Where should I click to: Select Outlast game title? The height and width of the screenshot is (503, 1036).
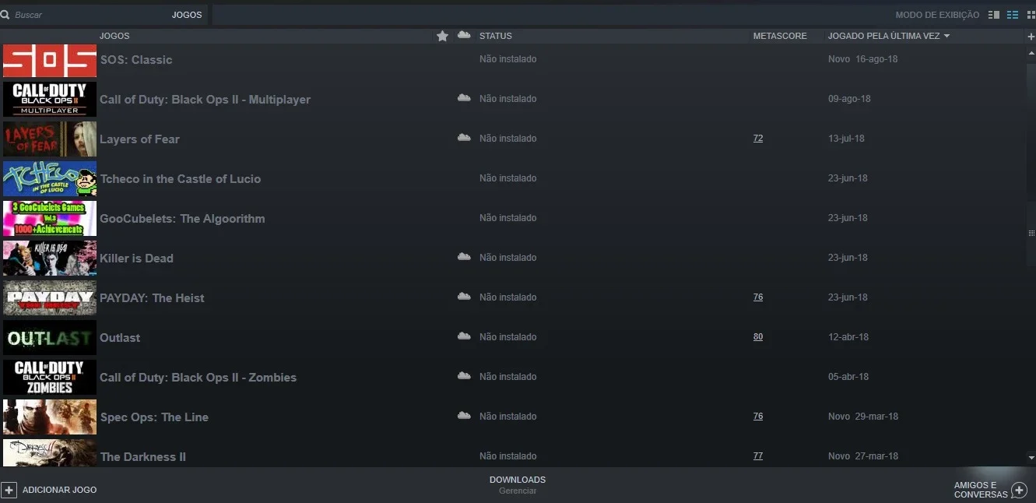[x=120, y=338]
